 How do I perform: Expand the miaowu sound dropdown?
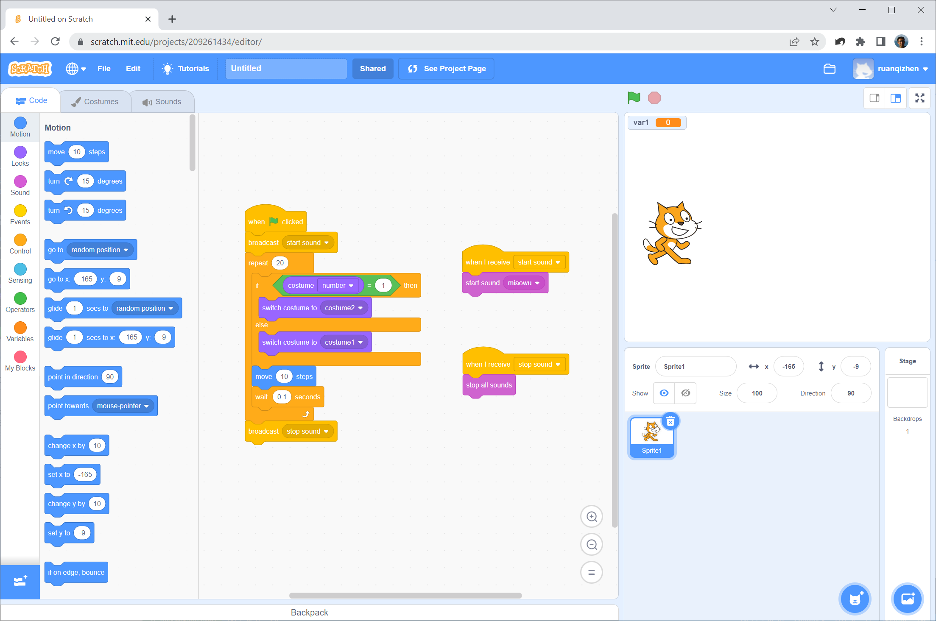coord(537,283)
